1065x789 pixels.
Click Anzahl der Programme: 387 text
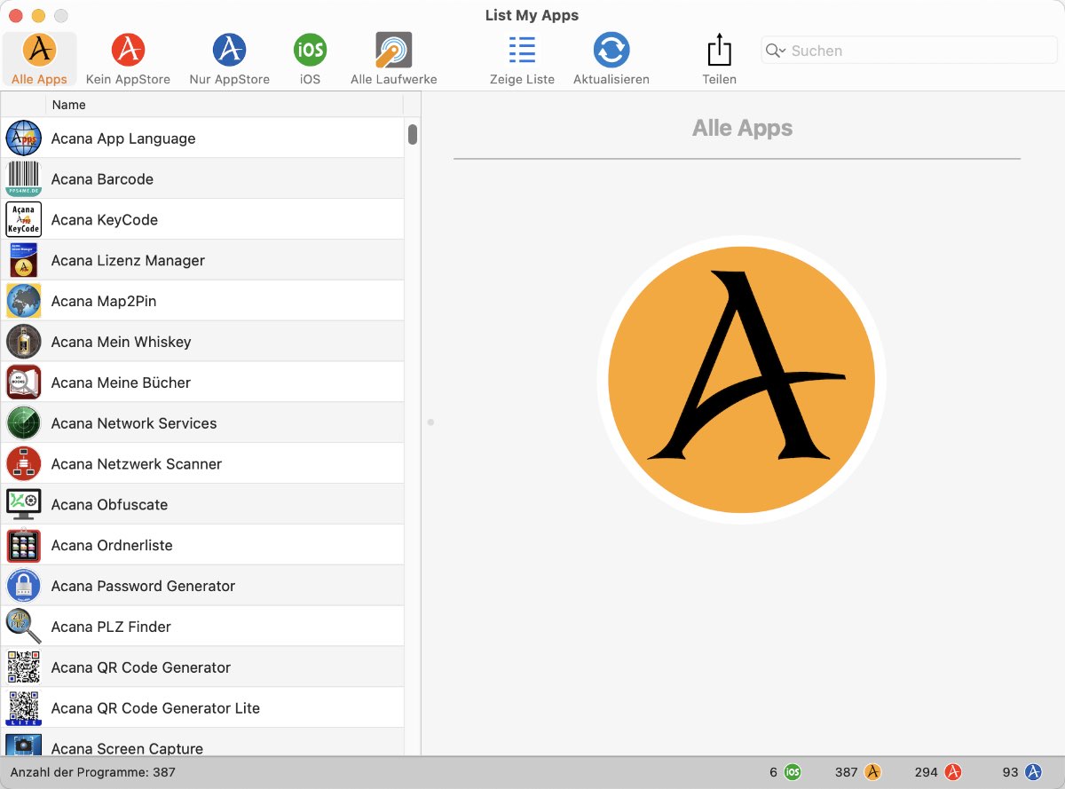93,772
